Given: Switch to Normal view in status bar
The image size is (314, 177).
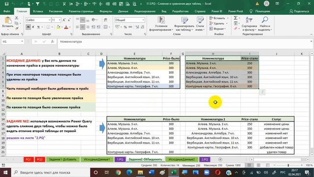Looking at the screenshot, I should (249, 165).
